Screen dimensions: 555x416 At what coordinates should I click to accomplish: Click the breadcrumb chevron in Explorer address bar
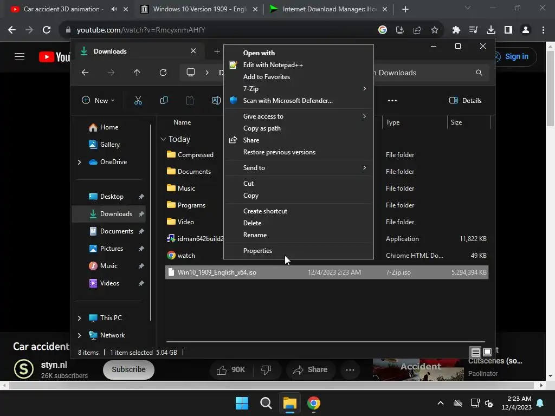[207, 73]
